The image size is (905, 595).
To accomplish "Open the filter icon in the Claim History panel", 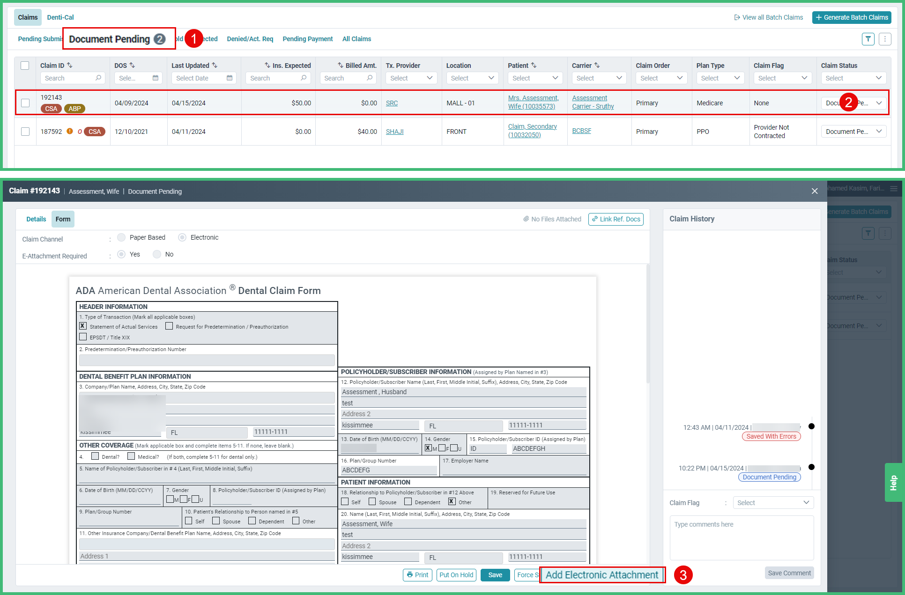I will pos(868,233).
